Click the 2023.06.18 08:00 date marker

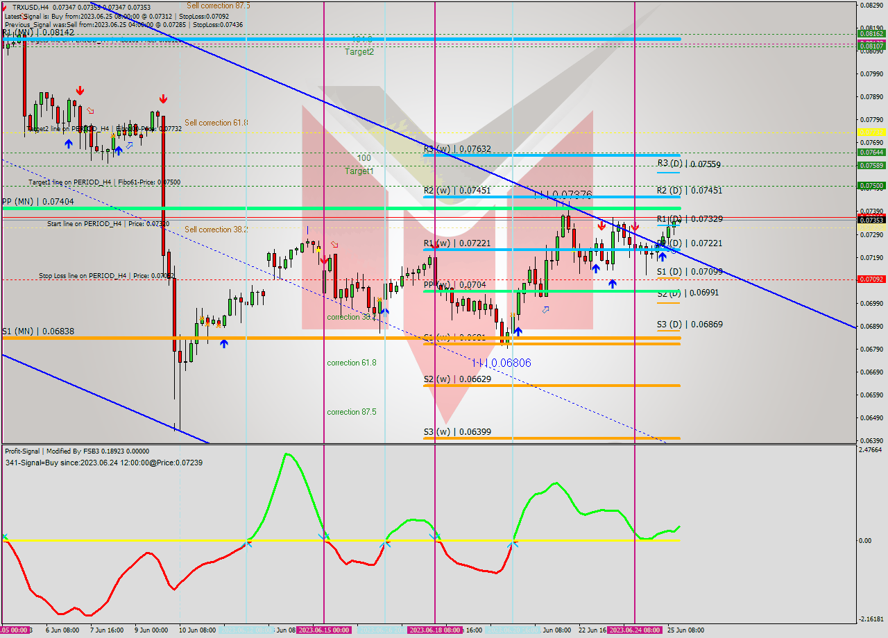(435, 630)
